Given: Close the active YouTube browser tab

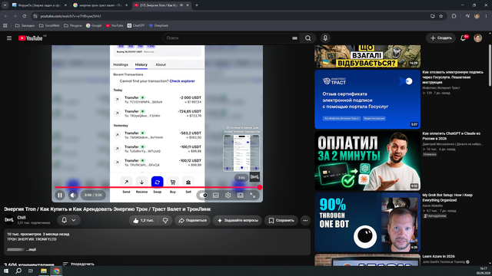Looking at the screenshot, I should point(188,5).
